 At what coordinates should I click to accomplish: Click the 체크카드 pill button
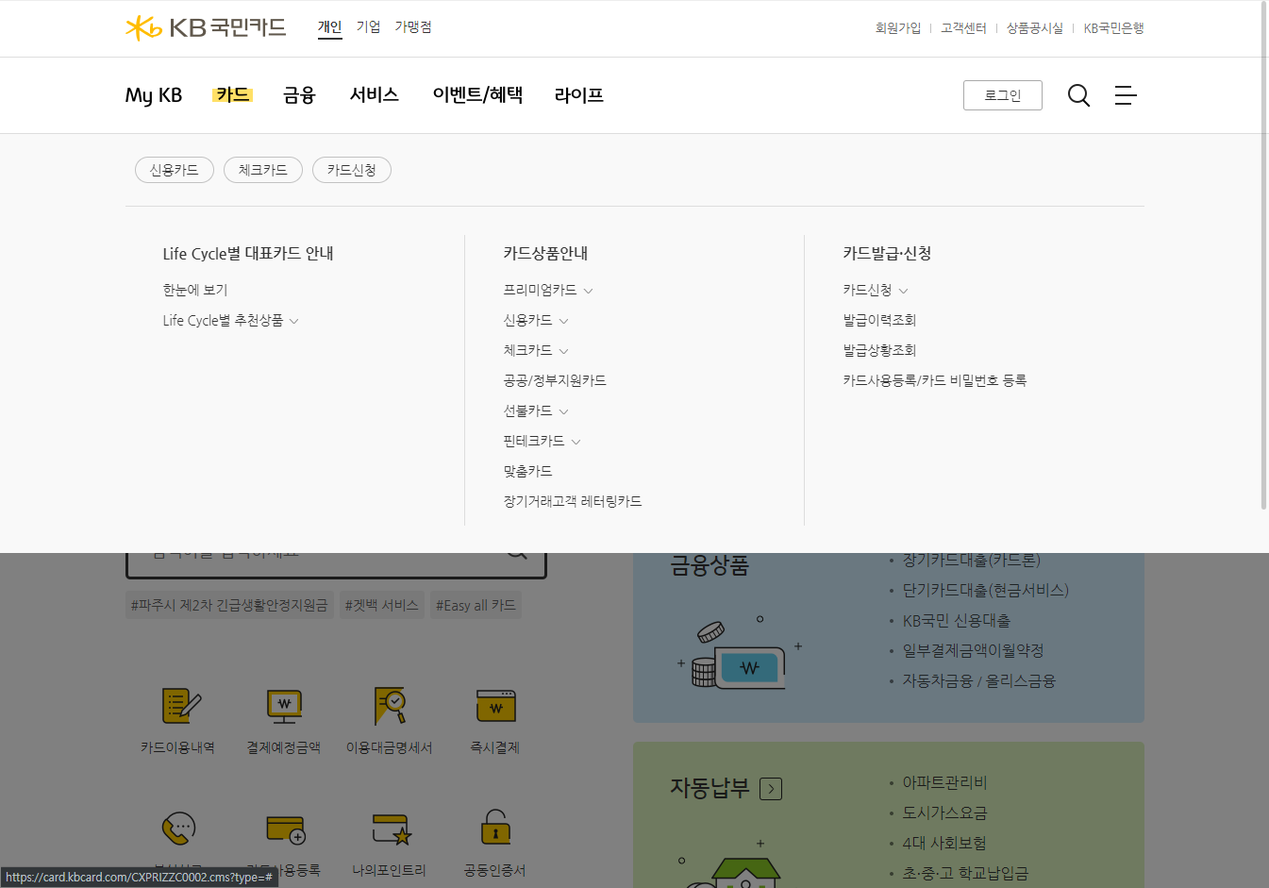click(x=263, y=170)
